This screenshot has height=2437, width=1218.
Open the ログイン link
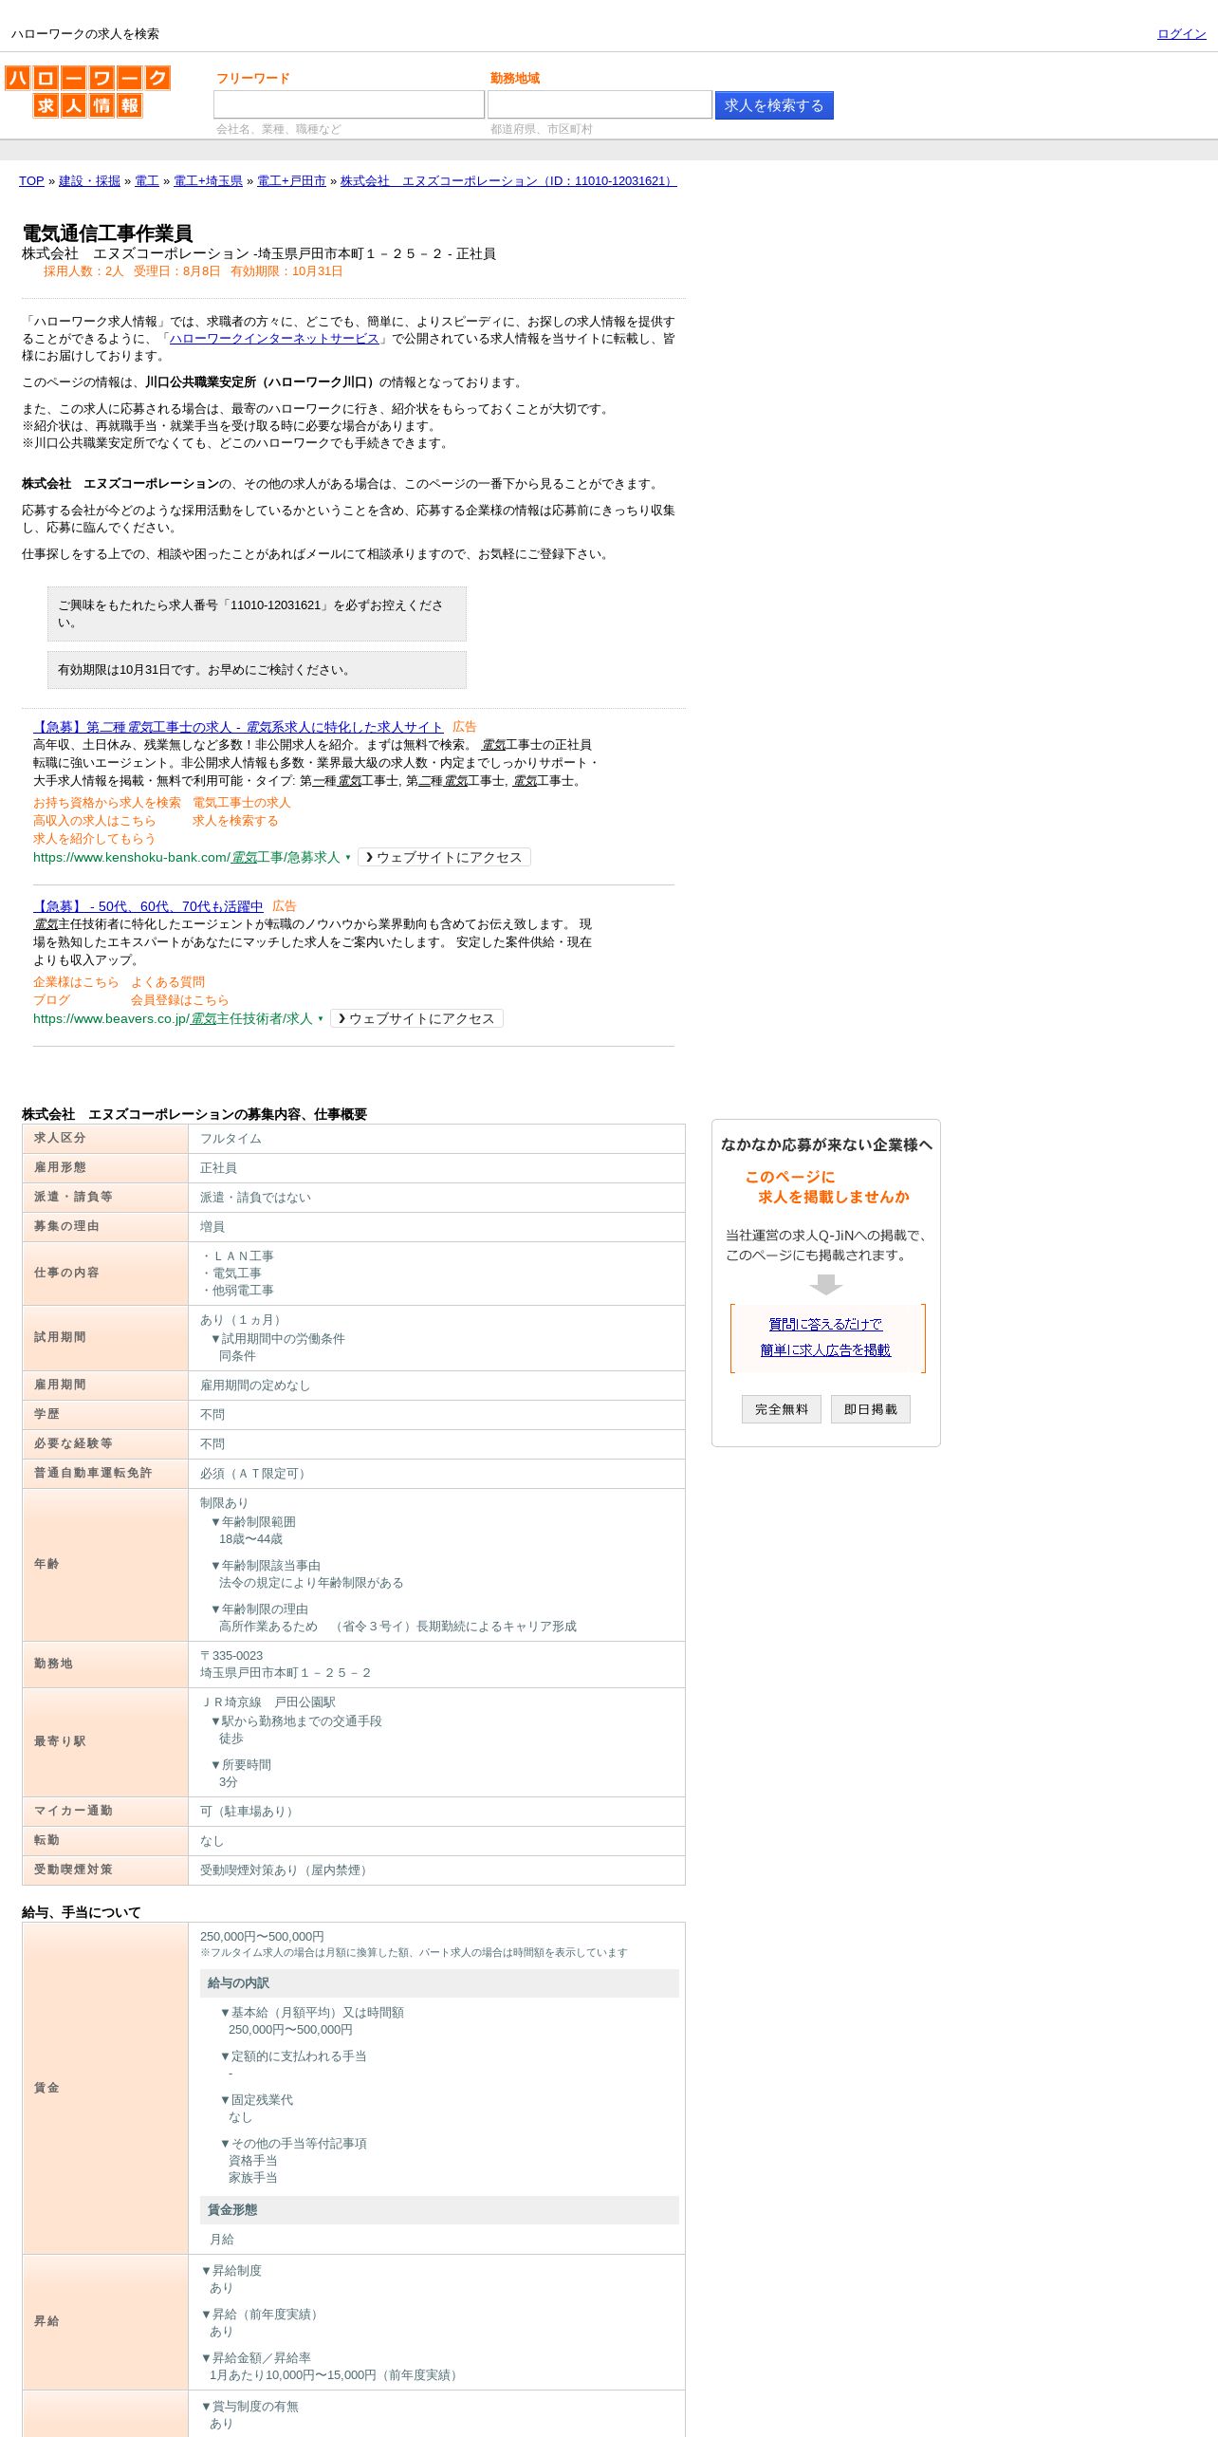1181,34
